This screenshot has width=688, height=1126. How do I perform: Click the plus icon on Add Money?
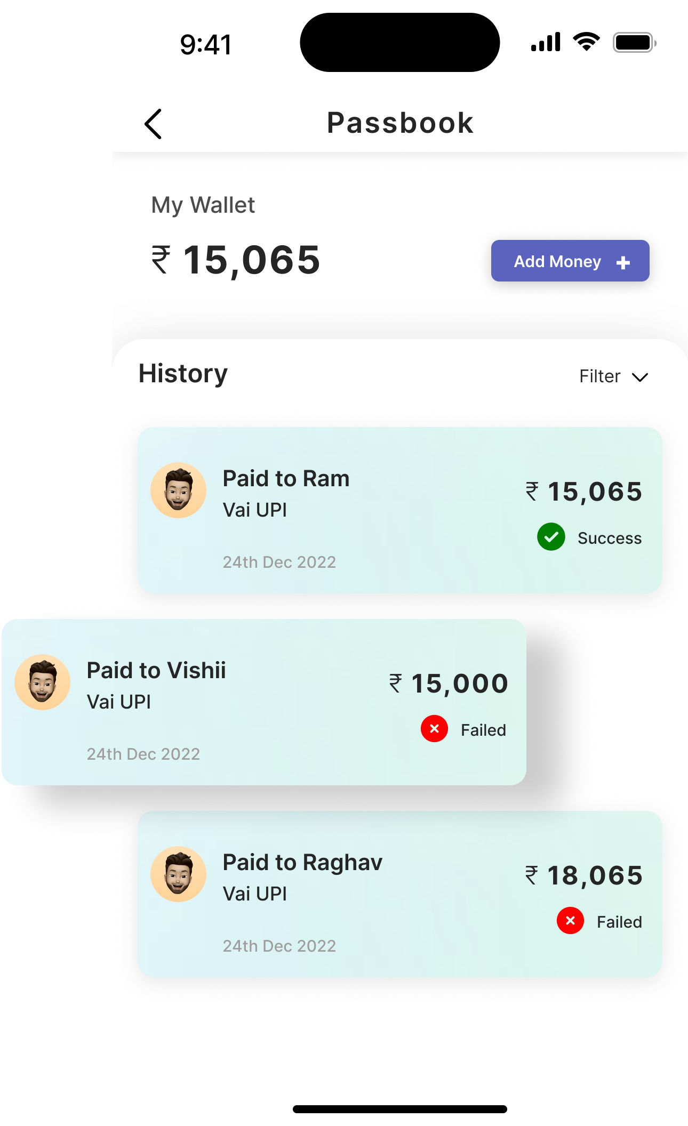pyautogui.click(x=623, y=262)
